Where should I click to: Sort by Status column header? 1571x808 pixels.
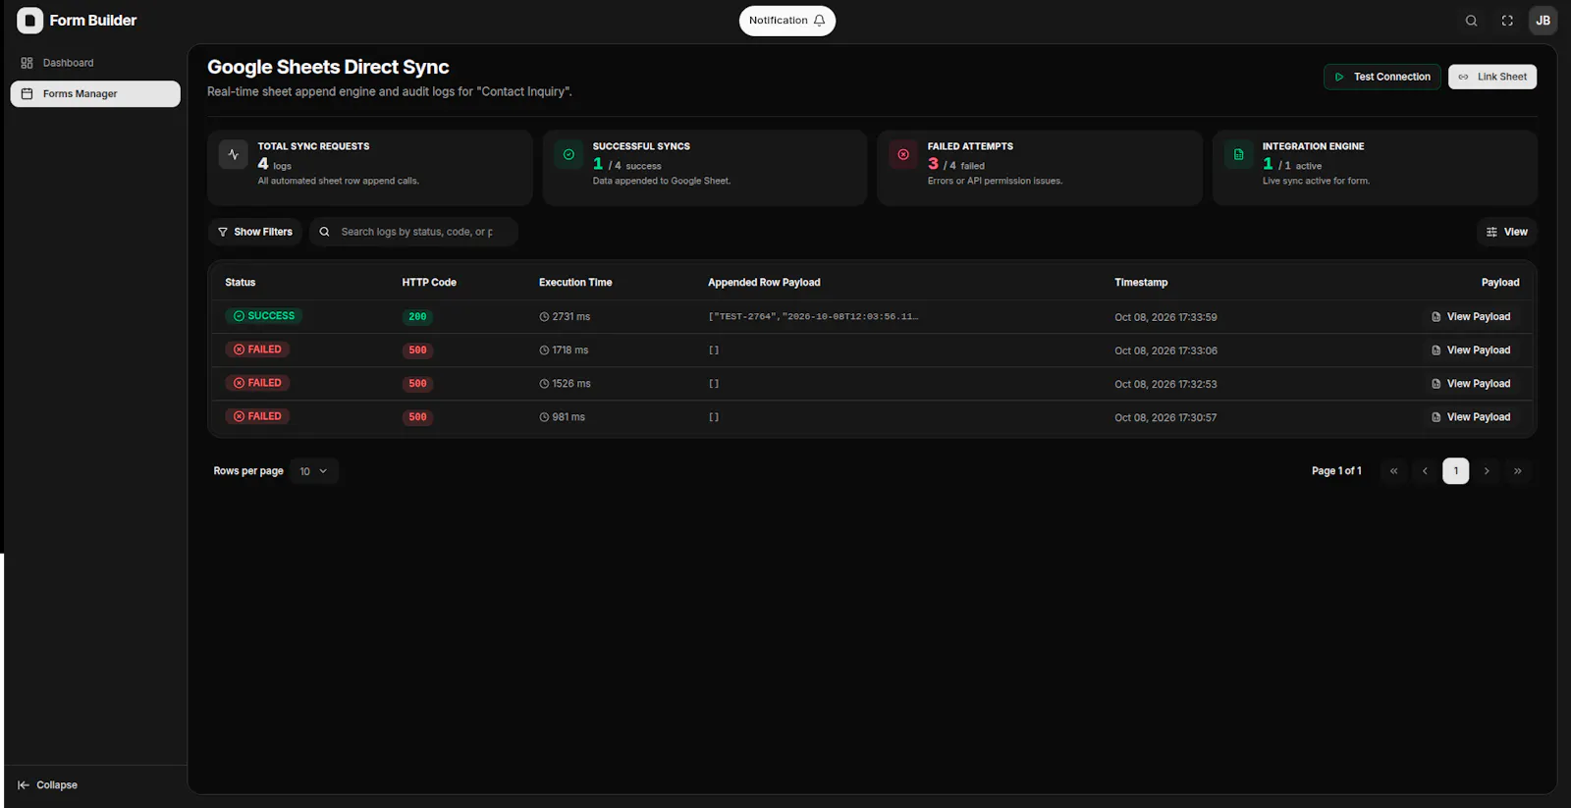pos(241,283)
